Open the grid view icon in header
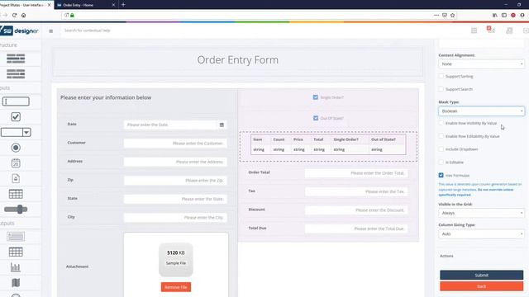529x297 pixels. point(474,31)
